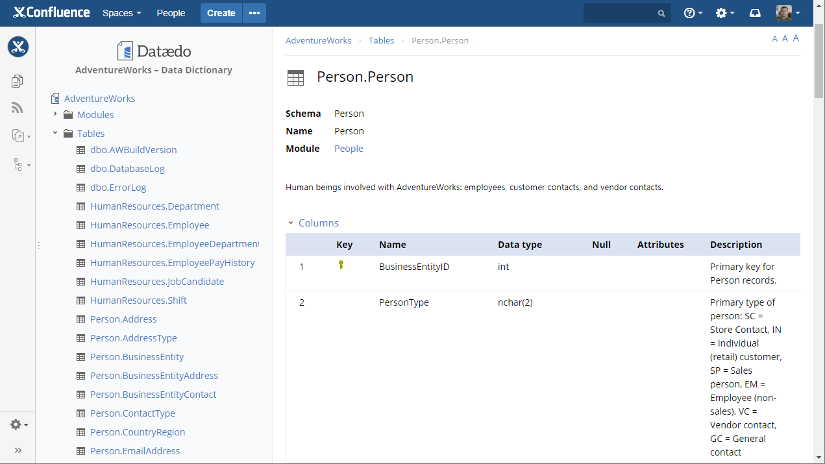Click the user profile avatar
825x464 pixels.
(783, 13)
